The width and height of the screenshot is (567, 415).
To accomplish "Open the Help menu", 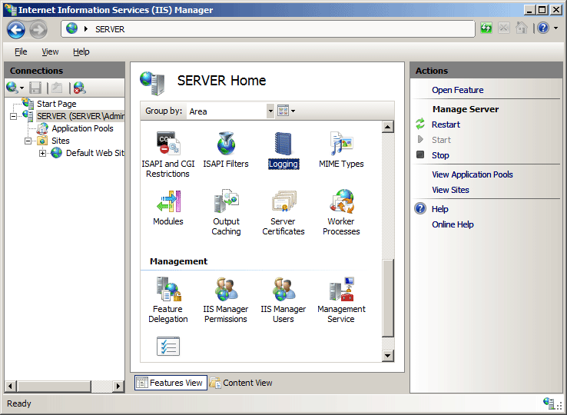I will pyautogui.click(x=81, y=51).
